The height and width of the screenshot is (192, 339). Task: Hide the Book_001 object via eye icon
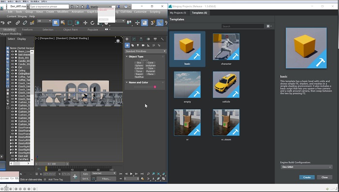(12, 58)
